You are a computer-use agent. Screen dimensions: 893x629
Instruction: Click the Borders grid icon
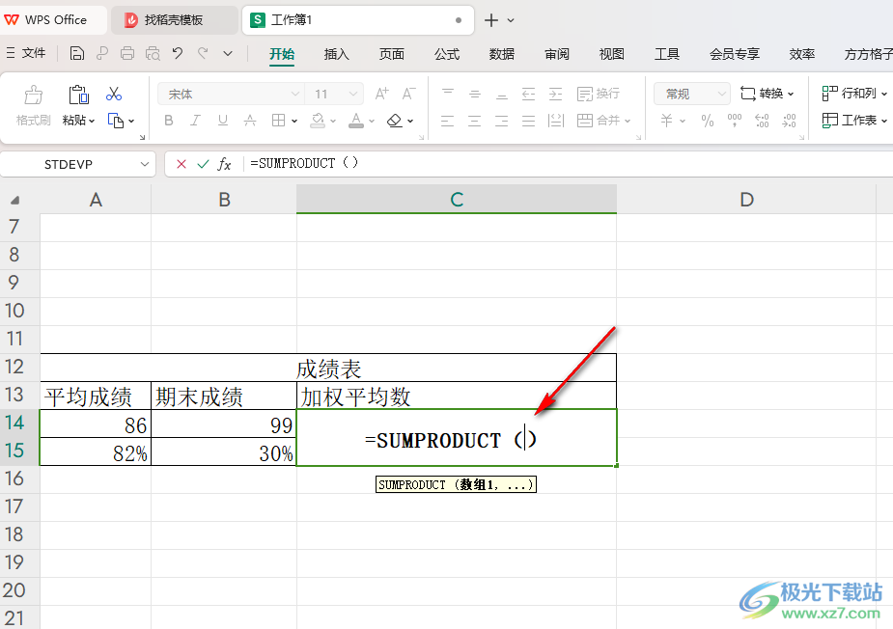(x=278, y=121)
